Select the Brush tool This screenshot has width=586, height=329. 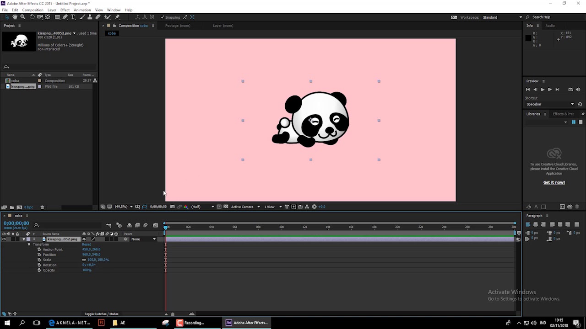pos(82,17)
